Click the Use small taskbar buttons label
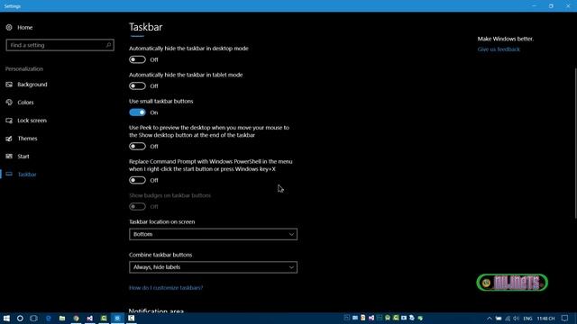Image resolution: width=577 pixels, height=324 pixels. [x=160, y=101]
